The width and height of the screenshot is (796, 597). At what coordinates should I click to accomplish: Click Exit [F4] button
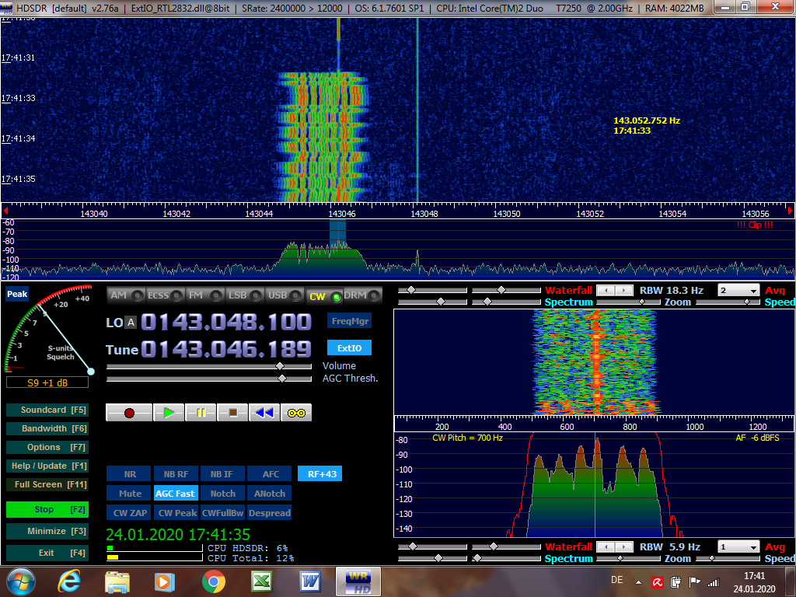tap(47, 553)
